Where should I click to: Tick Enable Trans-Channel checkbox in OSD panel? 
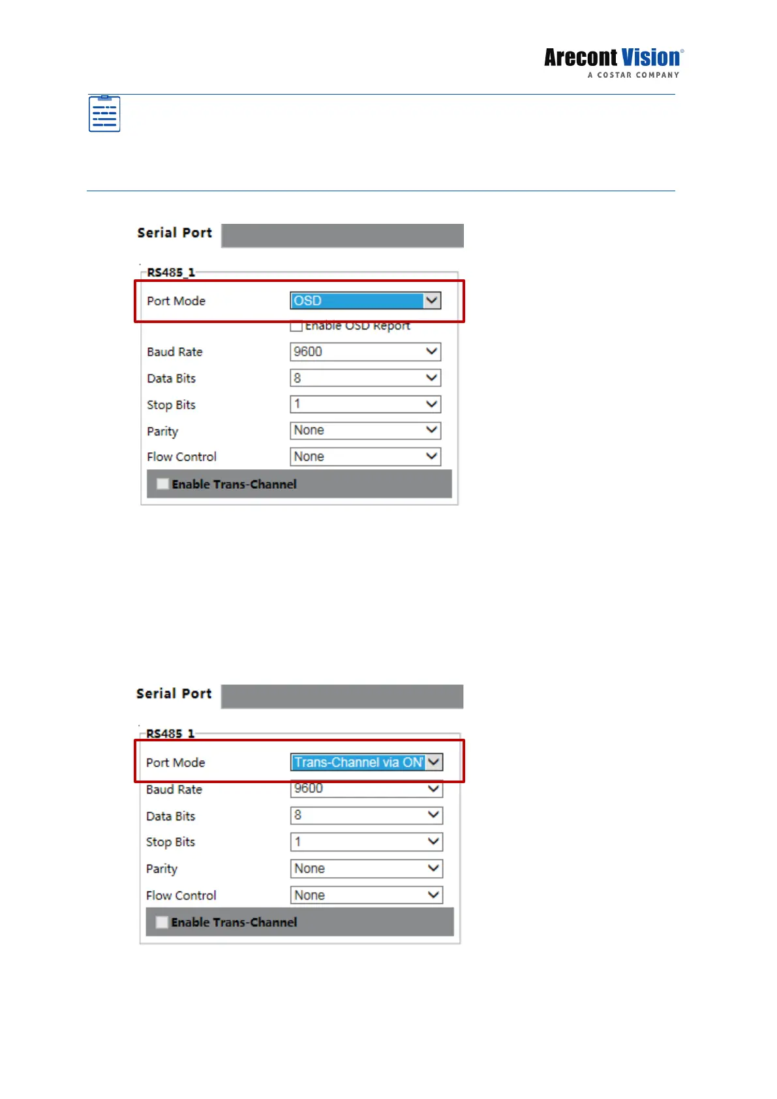163,484
